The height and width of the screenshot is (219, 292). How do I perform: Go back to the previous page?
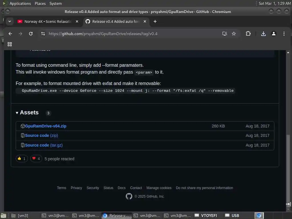coord(10,34)
